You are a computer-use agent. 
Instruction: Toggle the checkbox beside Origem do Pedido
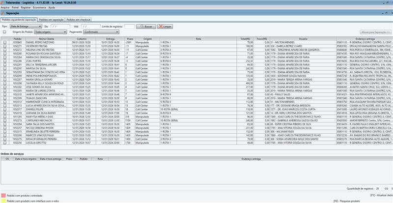(x=4, y=32)
